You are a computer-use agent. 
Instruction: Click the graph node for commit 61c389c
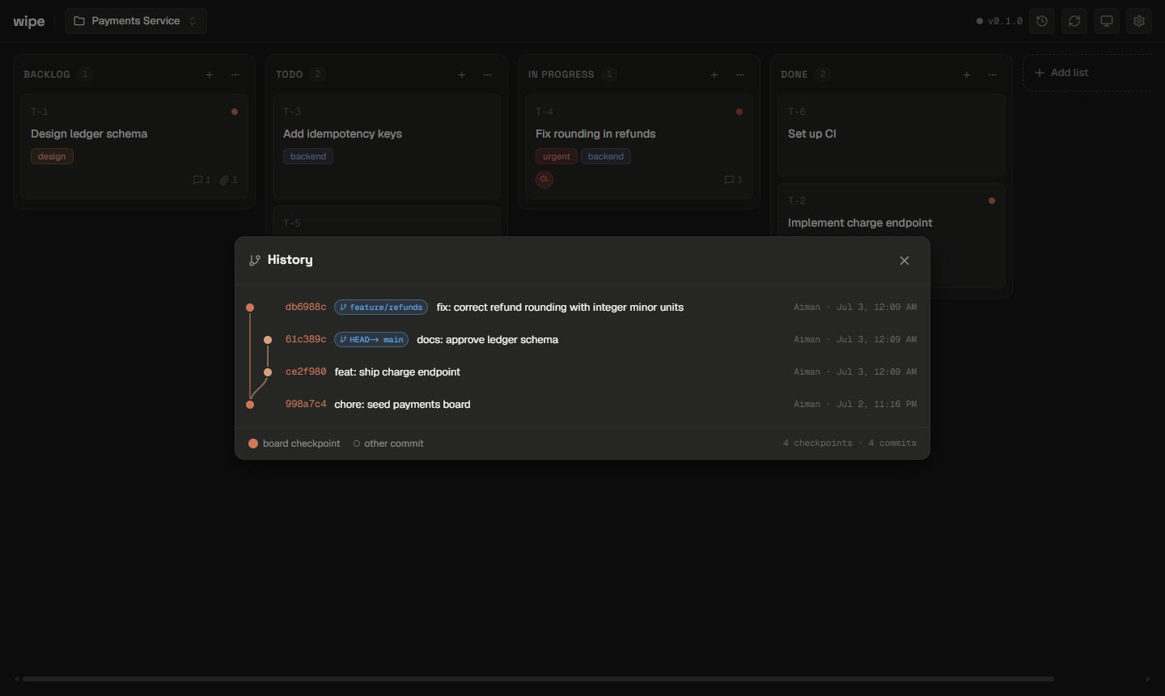click(x=268, y=340)
